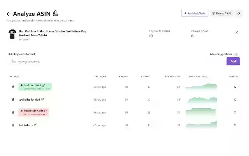
Task: Open 'cool gifts for dad' external link
Action: pos(42,99)
